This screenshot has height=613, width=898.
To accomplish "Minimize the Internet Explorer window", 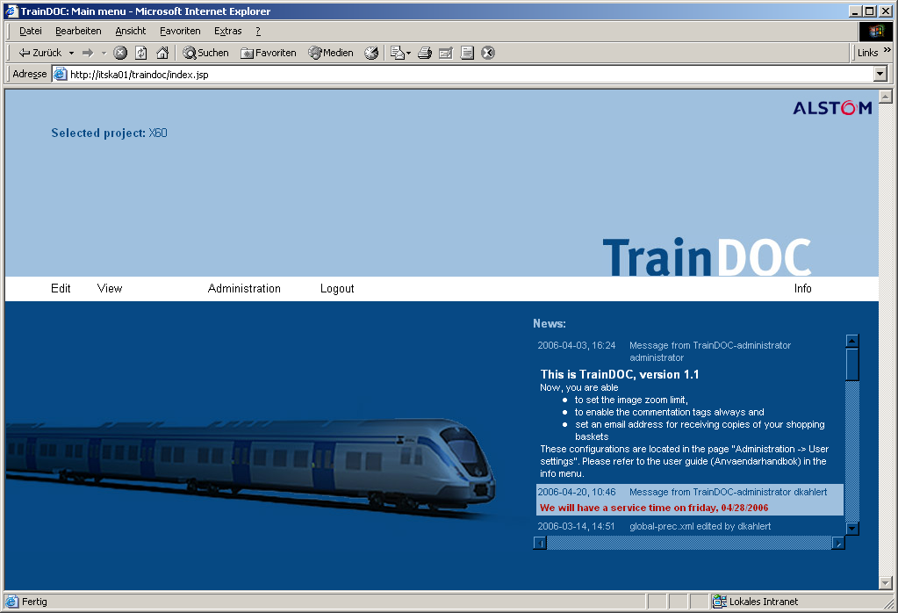I will coord(855,11).
